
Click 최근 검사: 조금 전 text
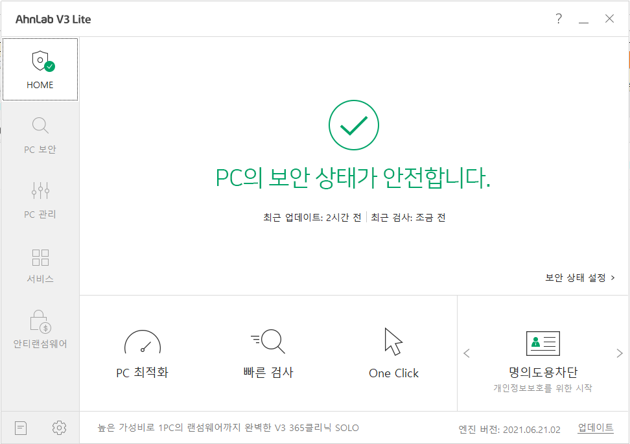408,218
